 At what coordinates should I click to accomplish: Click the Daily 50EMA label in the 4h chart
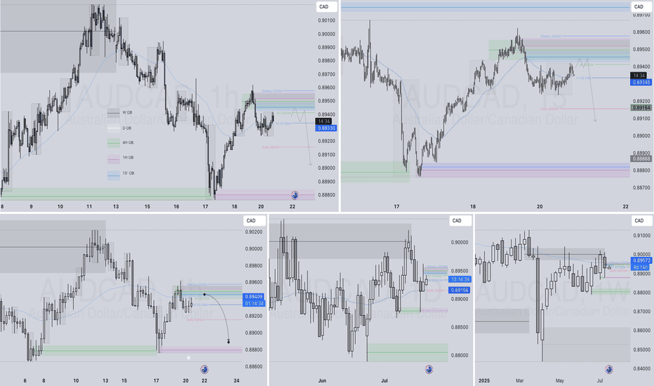coord(195,319)
